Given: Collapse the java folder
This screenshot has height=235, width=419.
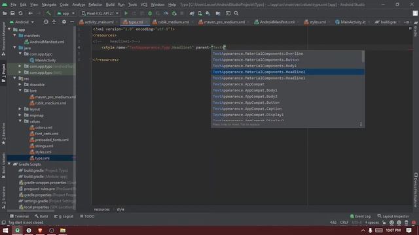Looking at the screenshot, I should point(15,48).
